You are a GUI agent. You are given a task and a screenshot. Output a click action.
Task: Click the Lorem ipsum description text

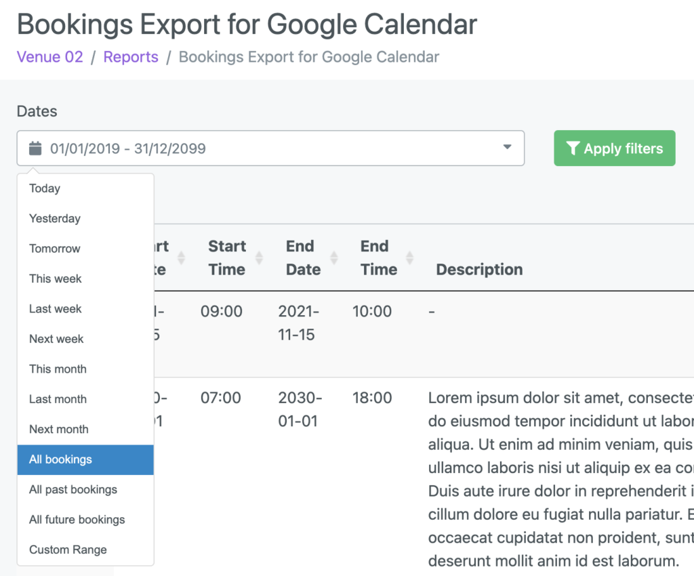[x=560, y=479]
